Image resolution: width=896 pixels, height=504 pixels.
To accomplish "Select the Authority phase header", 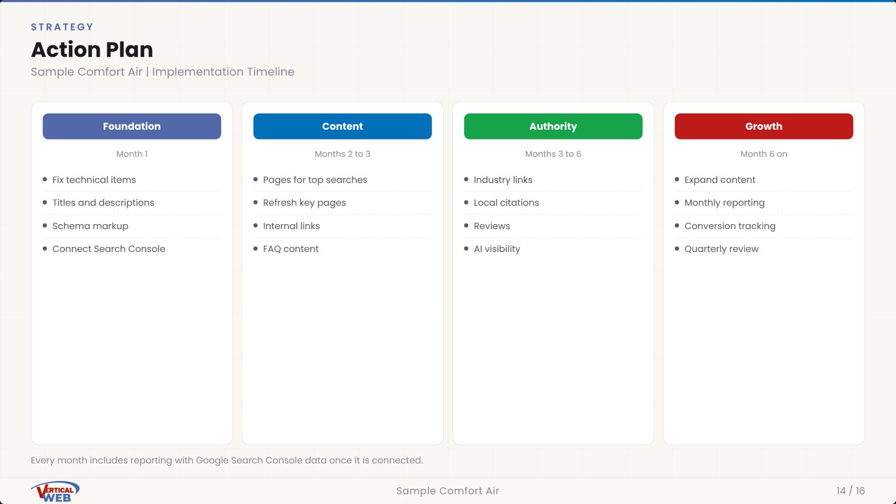I will [553, 127].
